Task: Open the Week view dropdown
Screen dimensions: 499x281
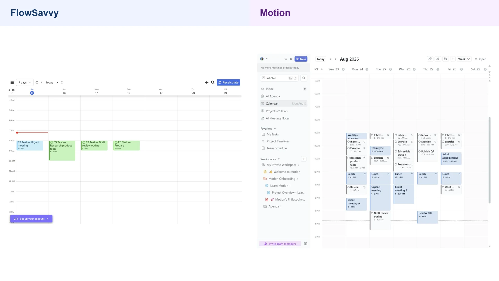Action: [x=464, y=59]
